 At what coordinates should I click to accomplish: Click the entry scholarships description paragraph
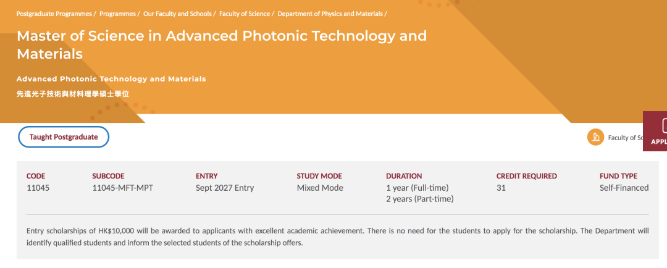point(338,237)
